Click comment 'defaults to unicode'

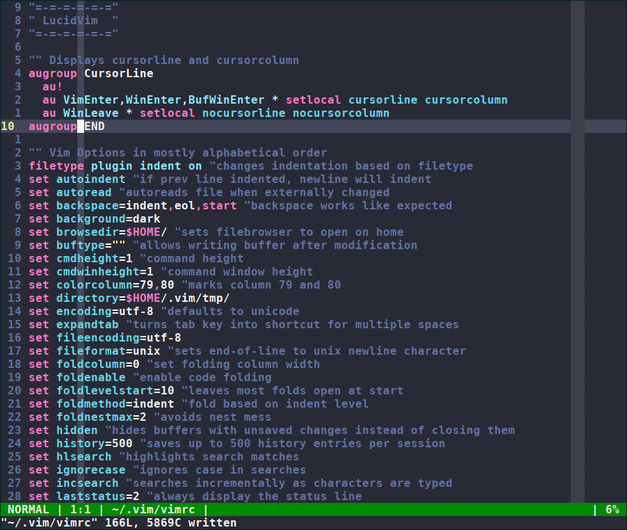230,311
